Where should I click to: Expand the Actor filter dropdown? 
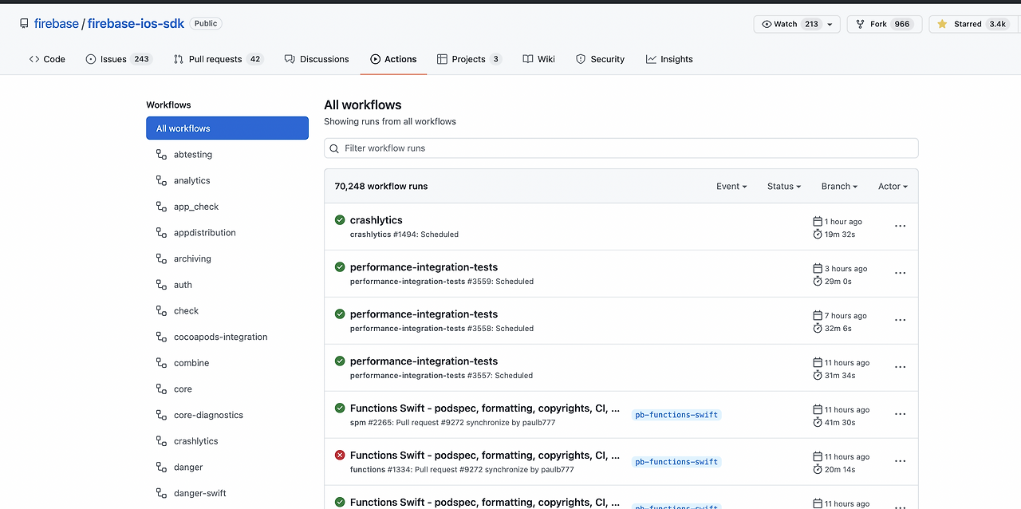pyautogui.click(x=893, y=186)
